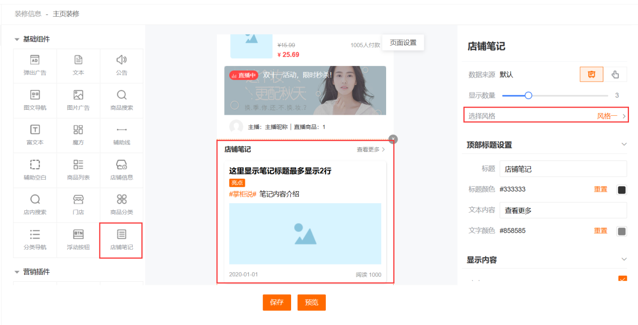Remove the 店铺笔记 module with close icon
The image size is (638, 325).
pos(393,139)
